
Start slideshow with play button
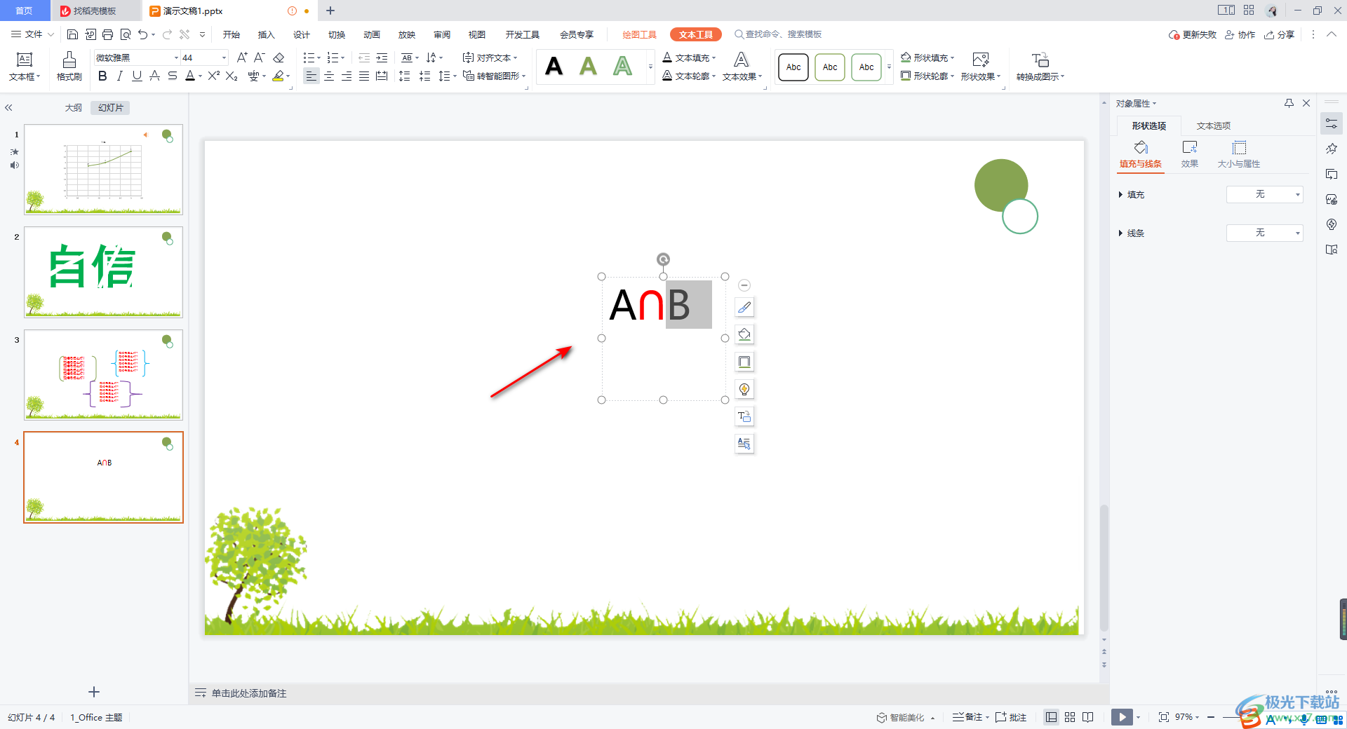coord(1122,716)
